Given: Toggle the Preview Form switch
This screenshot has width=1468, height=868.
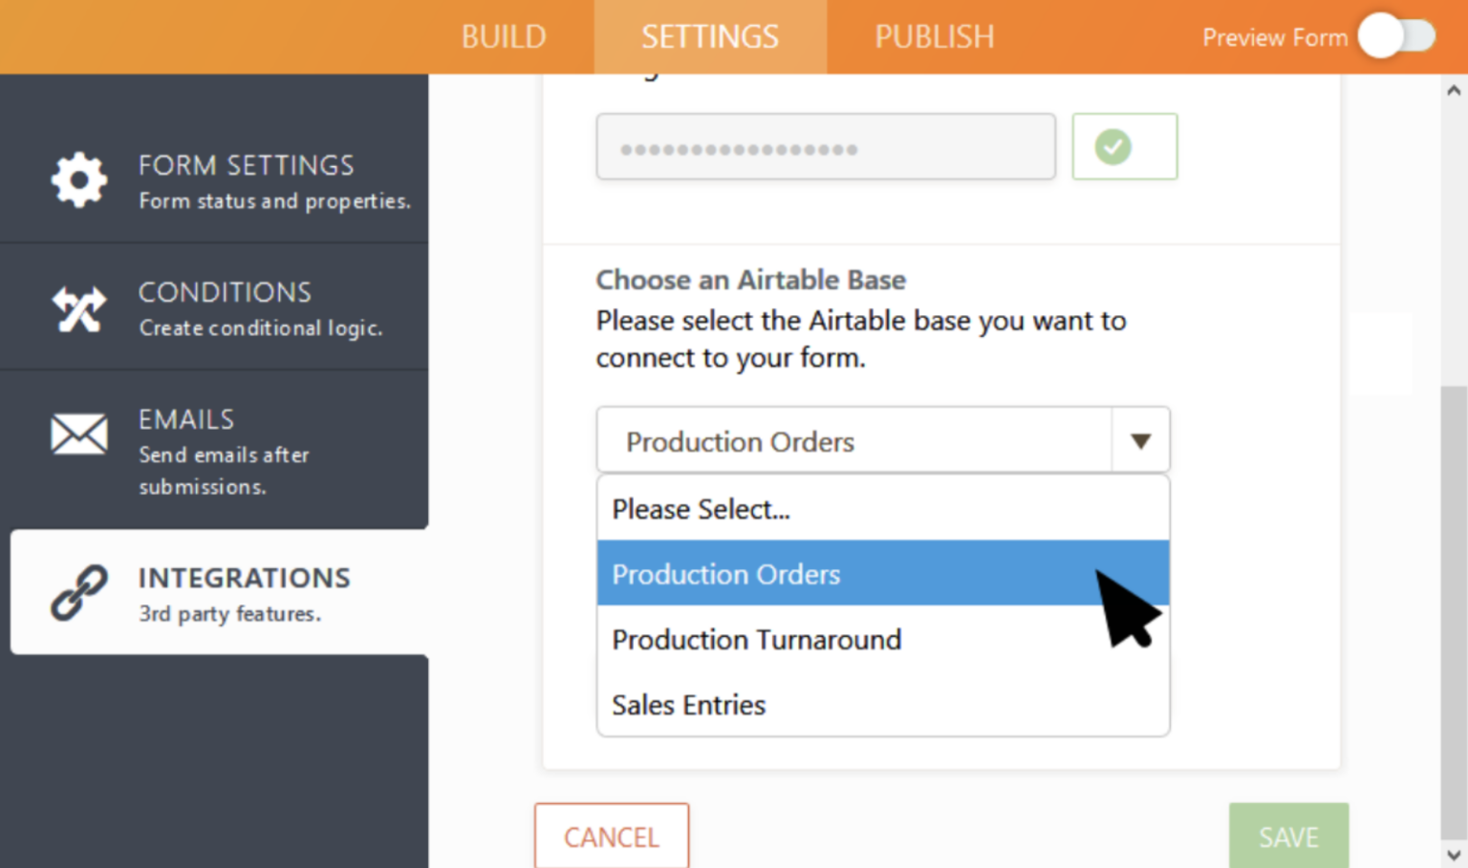Looking at the screenshot, I should tap(1397, 36).
